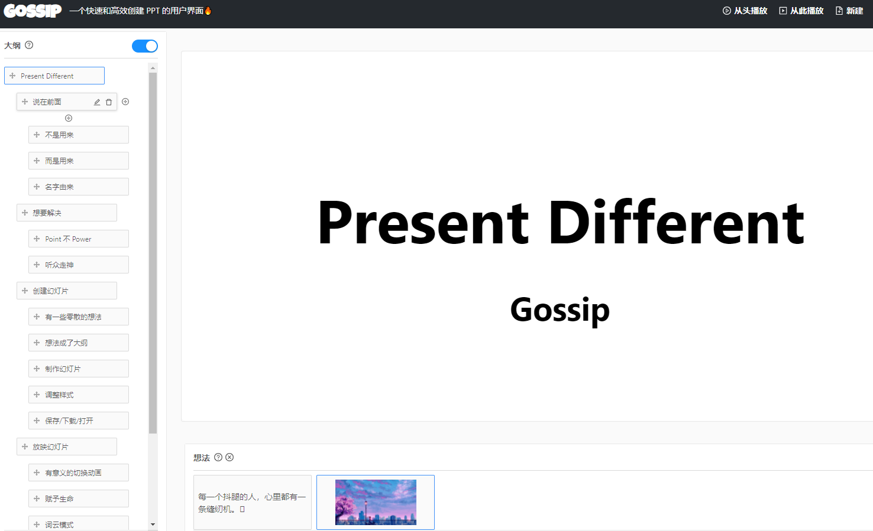Add child node below 说在前面
873x531 pixels.
(69, 118)
